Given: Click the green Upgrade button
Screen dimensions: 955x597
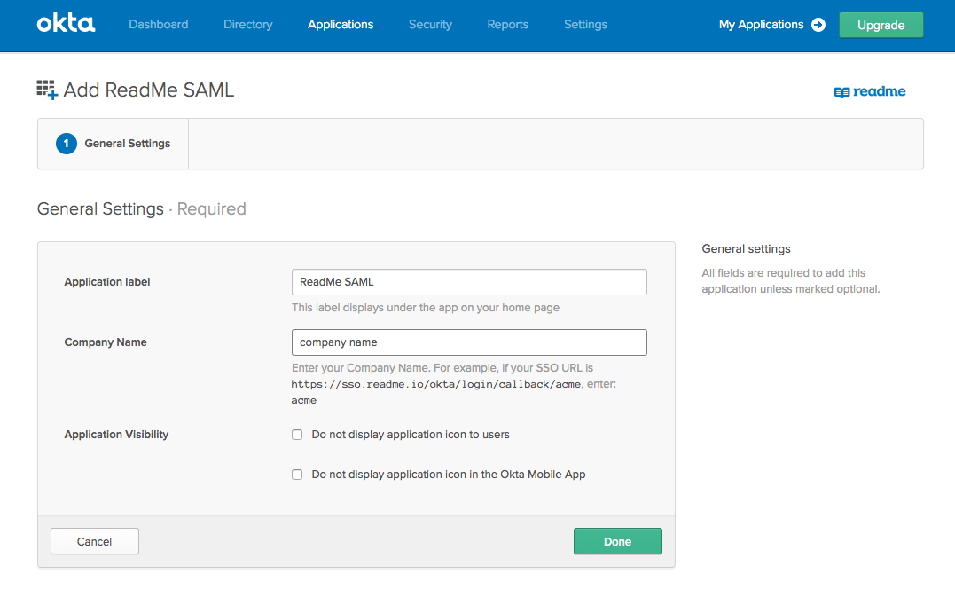Looking at the screenshot, I should pyautogui.click(x=881, y=25).
